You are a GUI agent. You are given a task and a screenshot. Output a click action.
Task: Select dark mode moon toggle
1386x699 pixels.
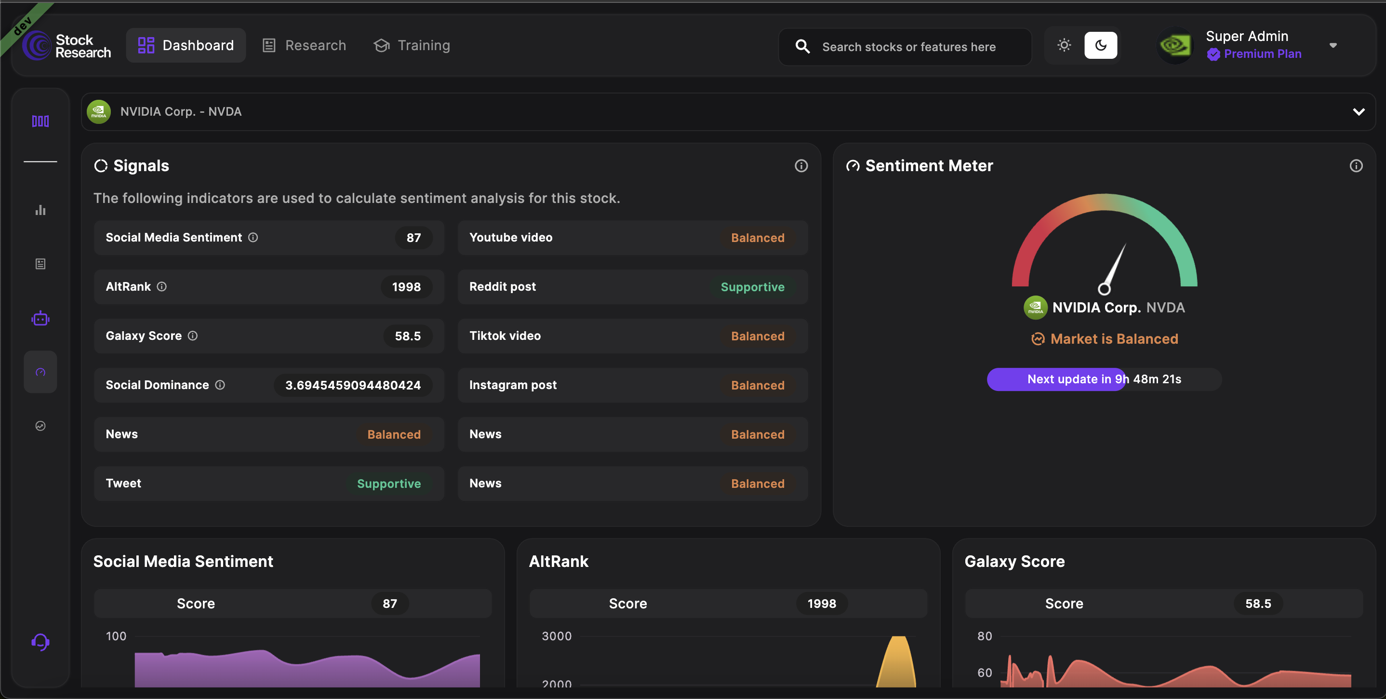[x=1100, y=45]
